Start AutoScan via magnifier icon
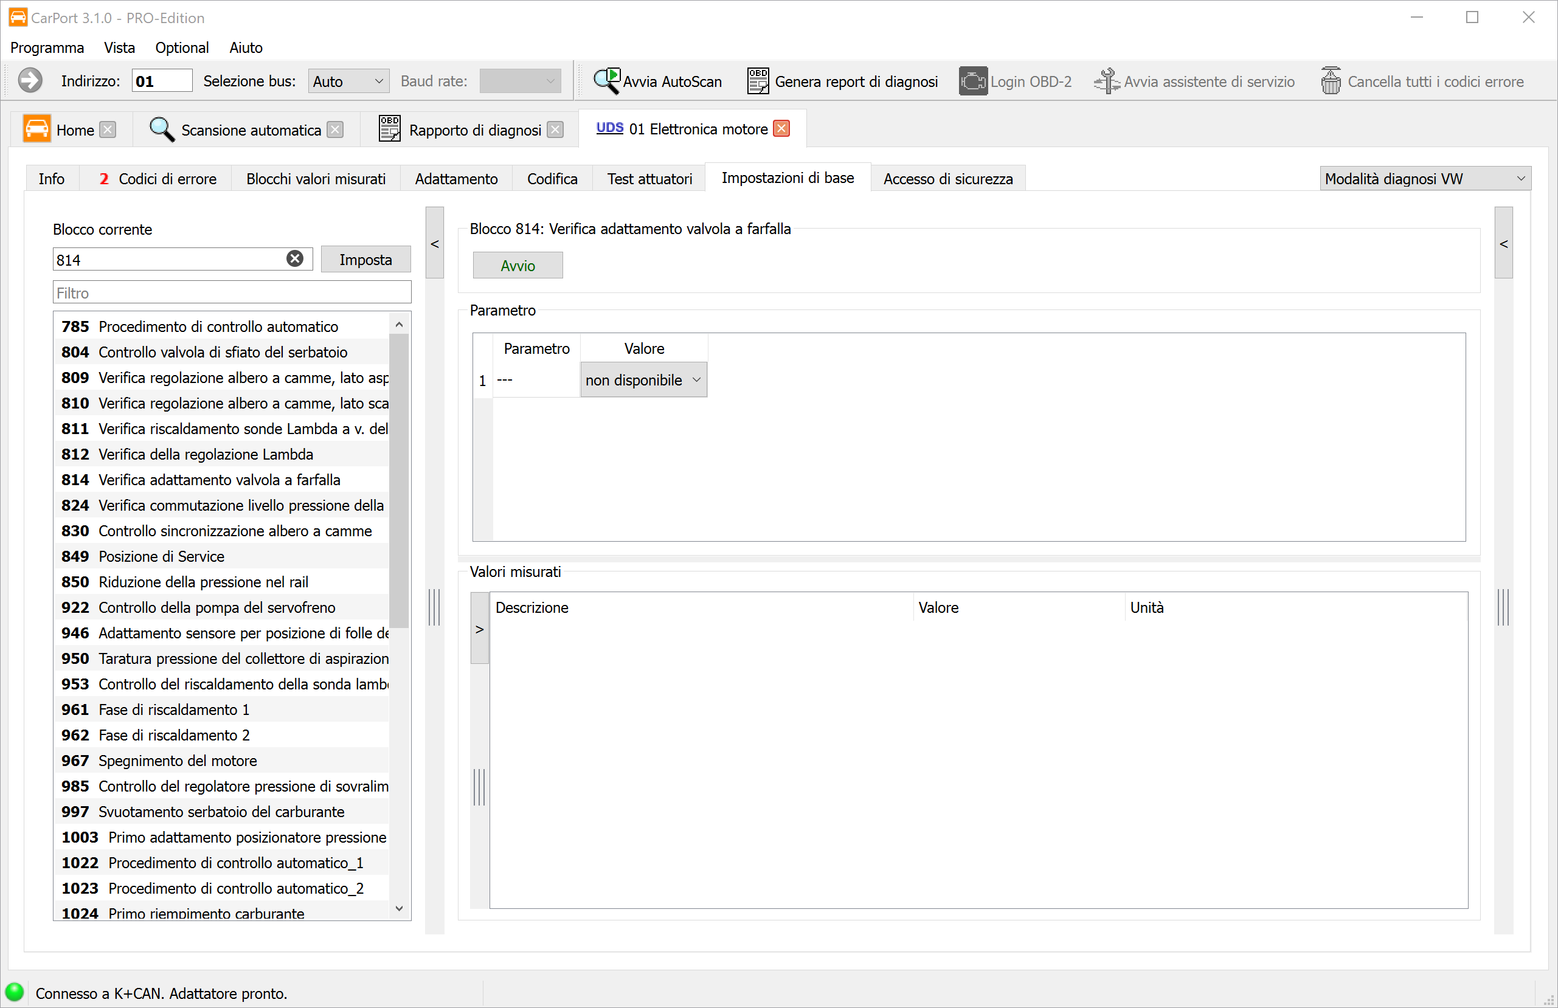Viewport: 1558px width, 1008px height. click(606, 81)
